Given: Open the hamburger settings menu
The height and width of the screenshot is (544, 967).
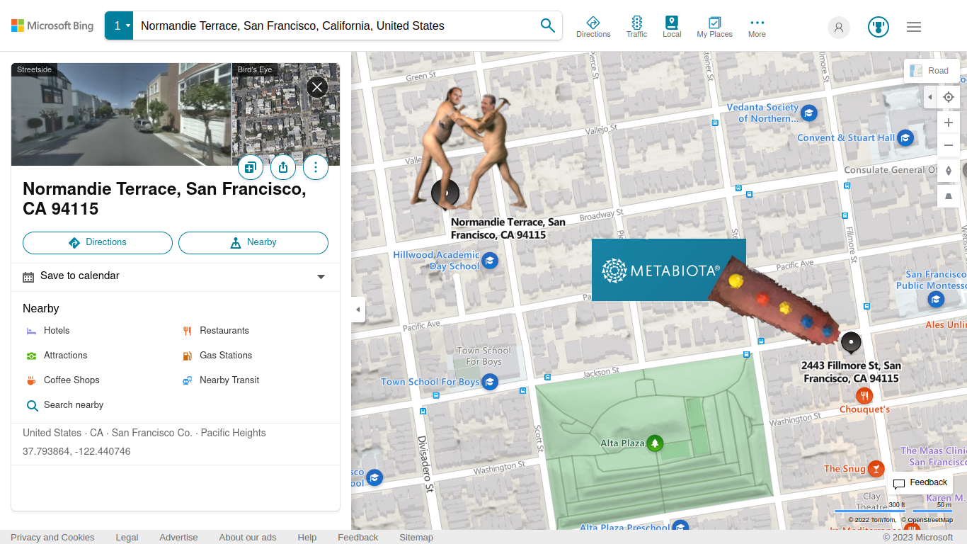Looking at the screenshot, I should pos(914,27).
